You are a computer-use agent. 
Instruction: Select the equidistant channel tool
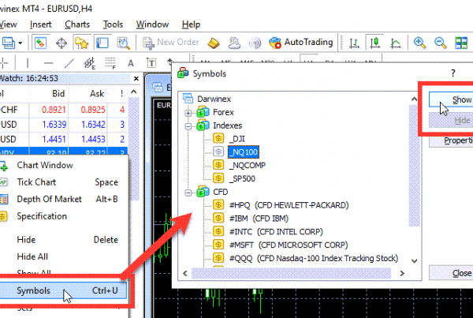(90, 63)
